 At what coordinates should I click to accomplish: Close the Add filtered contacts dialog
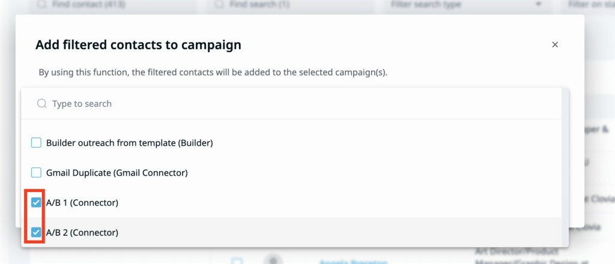click(555, 44)
